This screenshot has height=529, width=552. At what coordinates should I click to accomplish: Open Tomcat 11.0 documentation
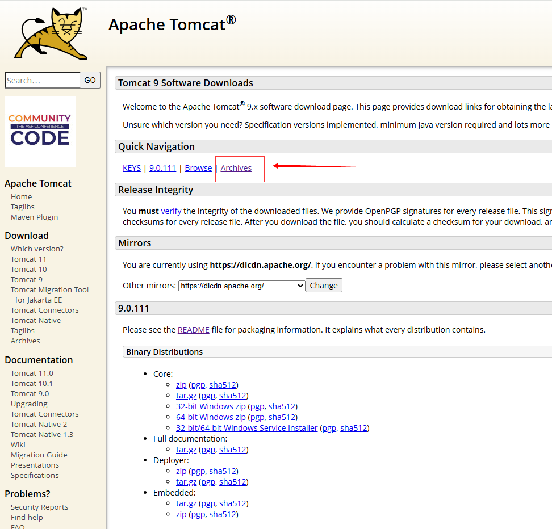[32, 373]
